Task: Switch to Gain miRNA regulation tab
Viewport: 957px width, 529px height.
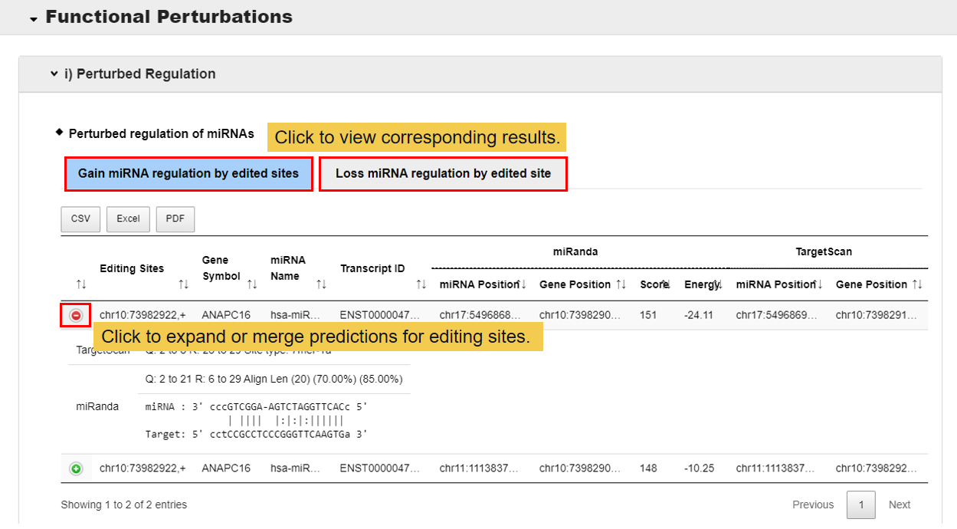Action: point(188,173)
